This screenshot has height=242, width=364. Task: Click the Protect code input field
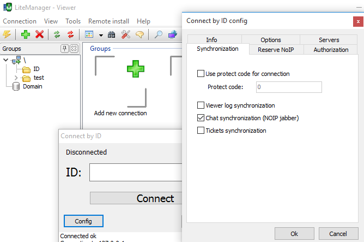(x=289, y=87)
